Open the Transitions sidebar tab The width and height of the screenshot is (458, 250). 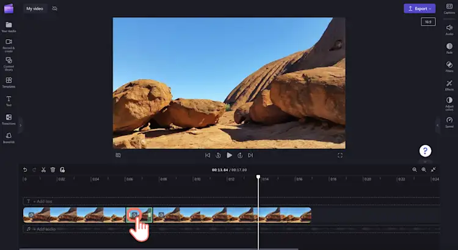click(x=9, y=119)
